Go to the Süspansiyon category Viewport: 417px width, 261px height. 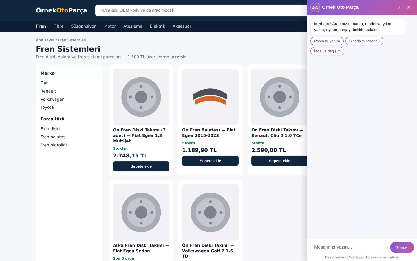[x=84, y=26]
